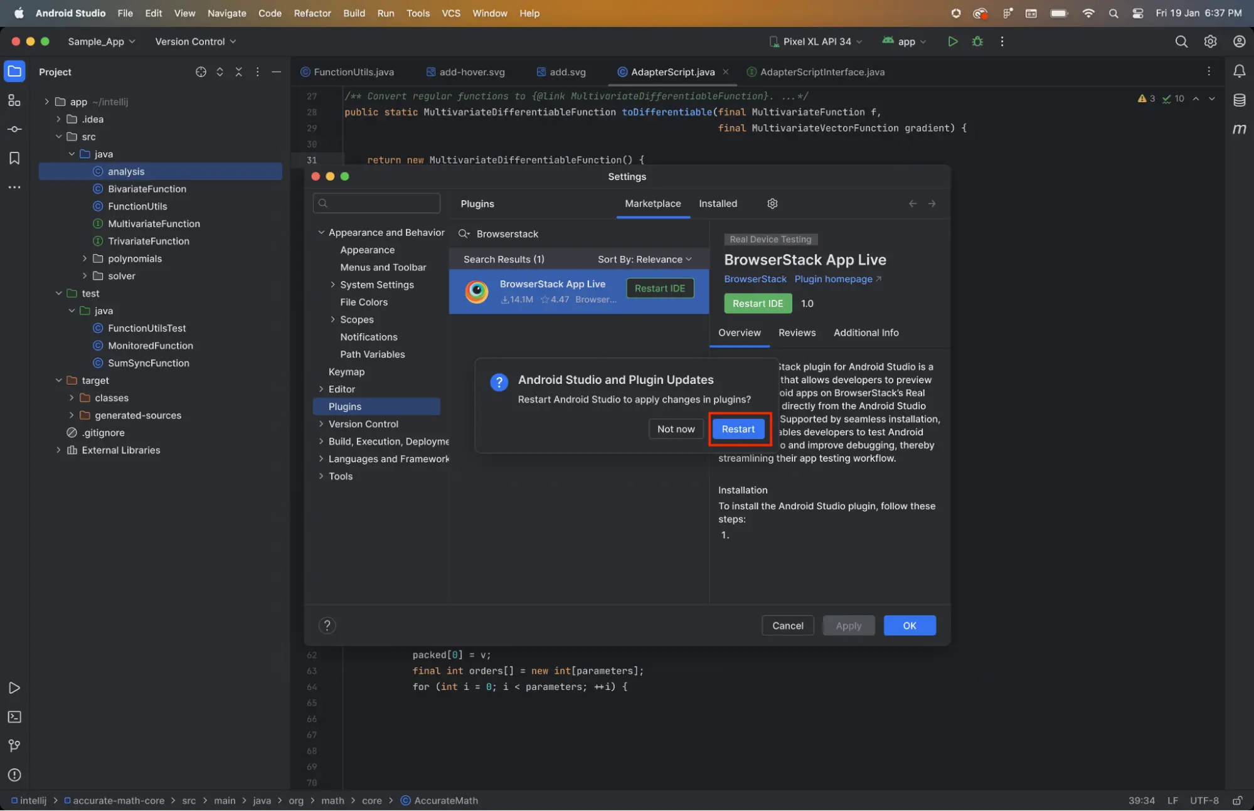1254x811 pixels.
Task: Open the Terminal tool window icon
Action: point(14,717)
